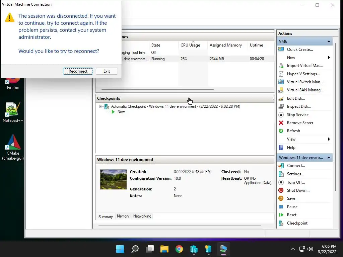The height and width of the screenshot is (257, 343).
Task: Pause the running virtual machine
Action: click(292, 207)
